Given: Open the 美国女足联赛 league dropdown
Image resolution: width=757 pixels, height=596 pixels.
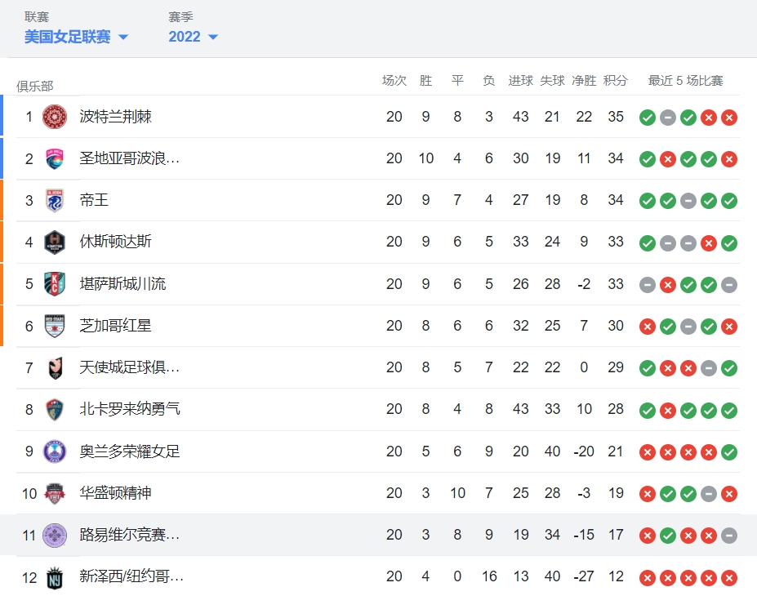Looking at the screenshot, I should point(76,37).
